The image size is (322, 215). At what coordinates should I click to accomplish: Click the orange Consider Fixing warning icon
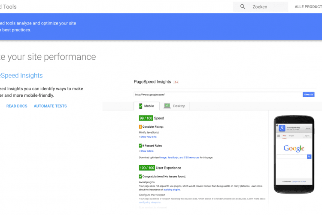140,127
